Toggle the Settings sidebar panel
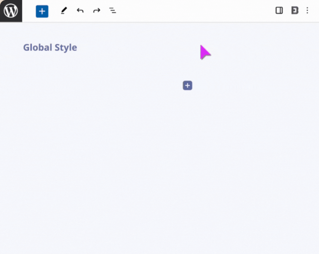Screen dimensions: 319x254 [x=279, y=11]
